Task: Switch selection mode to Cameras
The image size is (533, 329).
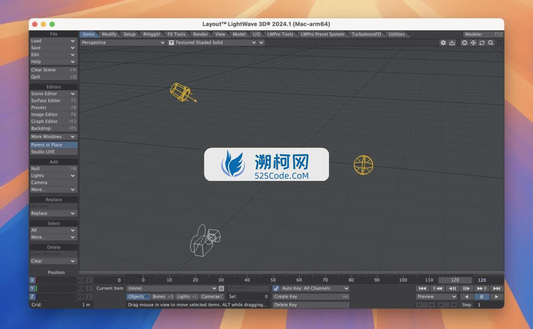Action: [x=212, y=297]
